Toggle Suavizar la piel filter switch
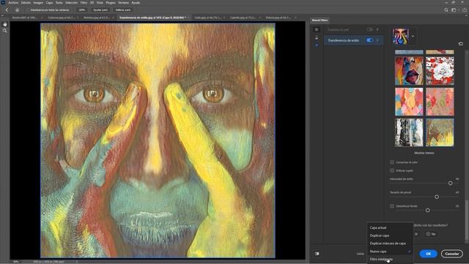Viewport: 469px width, 264px height. [x=369, y=29]
